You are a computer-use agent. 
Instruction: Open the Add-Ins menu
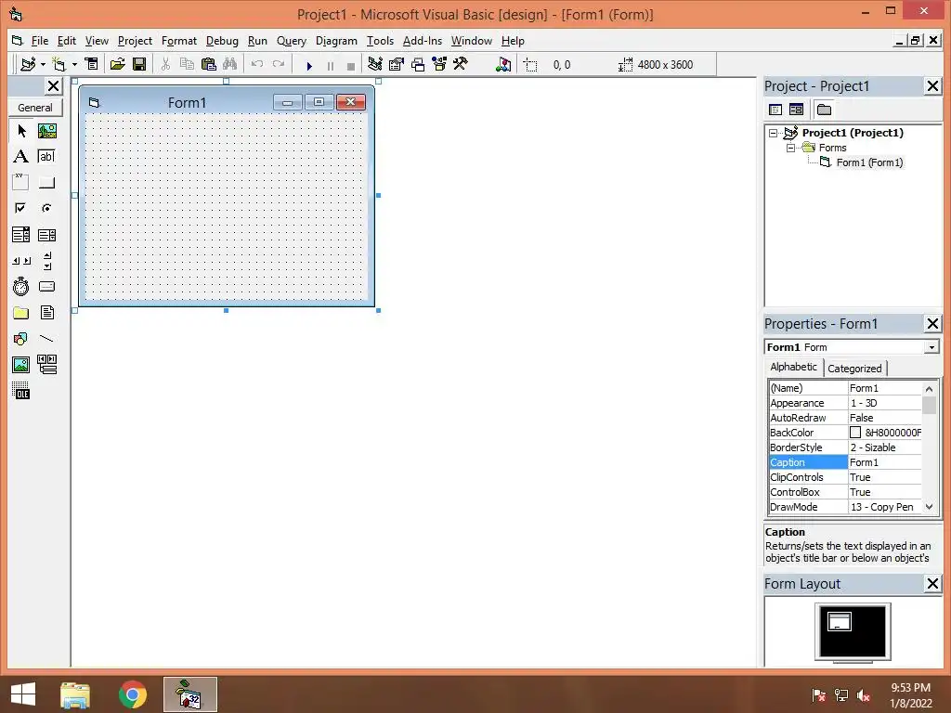click(x=423, y=41)
